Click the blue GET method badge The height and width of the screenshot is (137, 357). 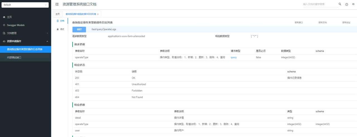tap(79, 29)
